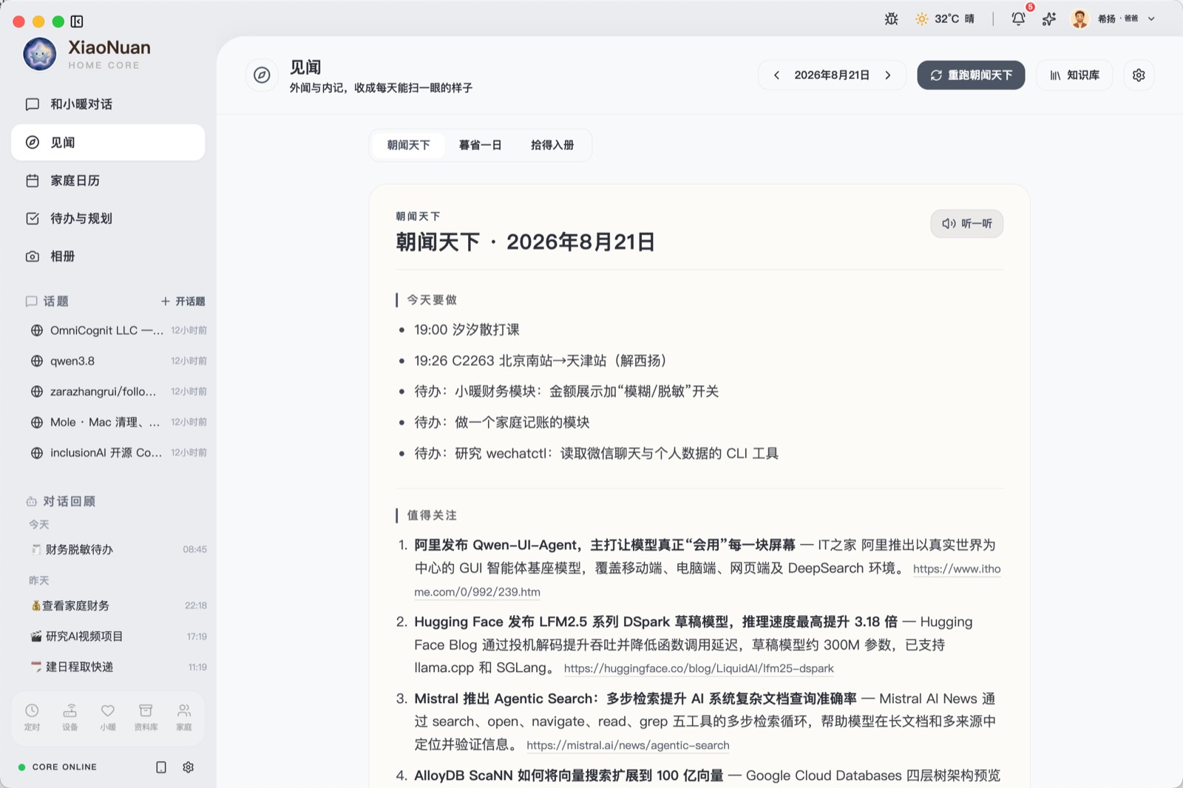Open the 小暖 heart icon
This screenshot has width=1183, height=788.
[x=108, y=717]
